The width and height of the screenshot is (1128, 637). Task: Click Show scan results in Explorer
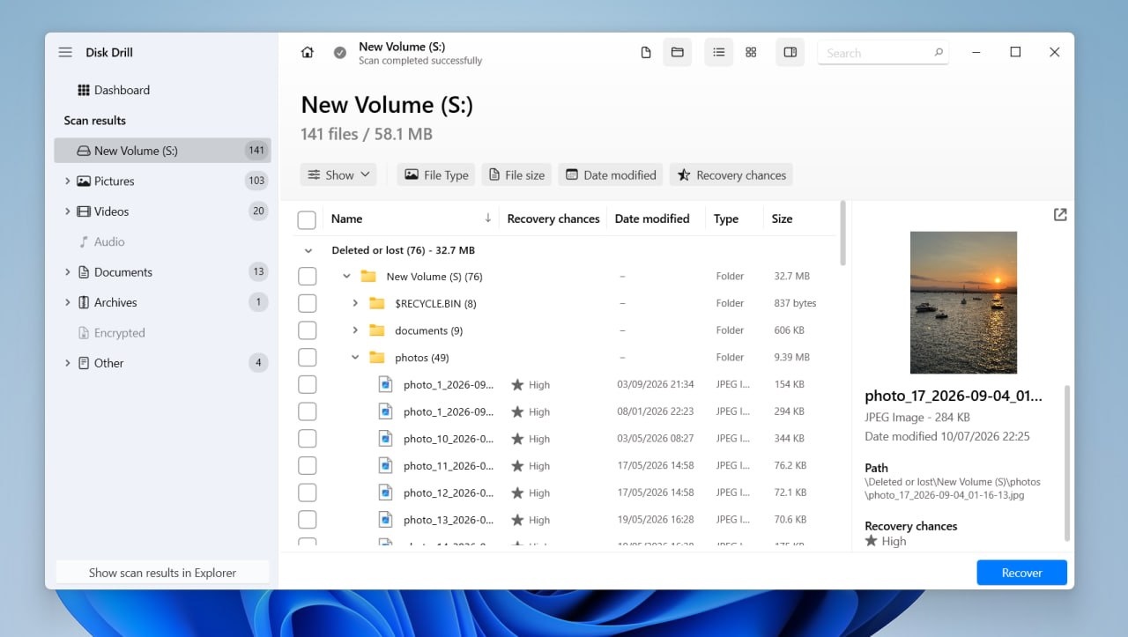[162, 573]
